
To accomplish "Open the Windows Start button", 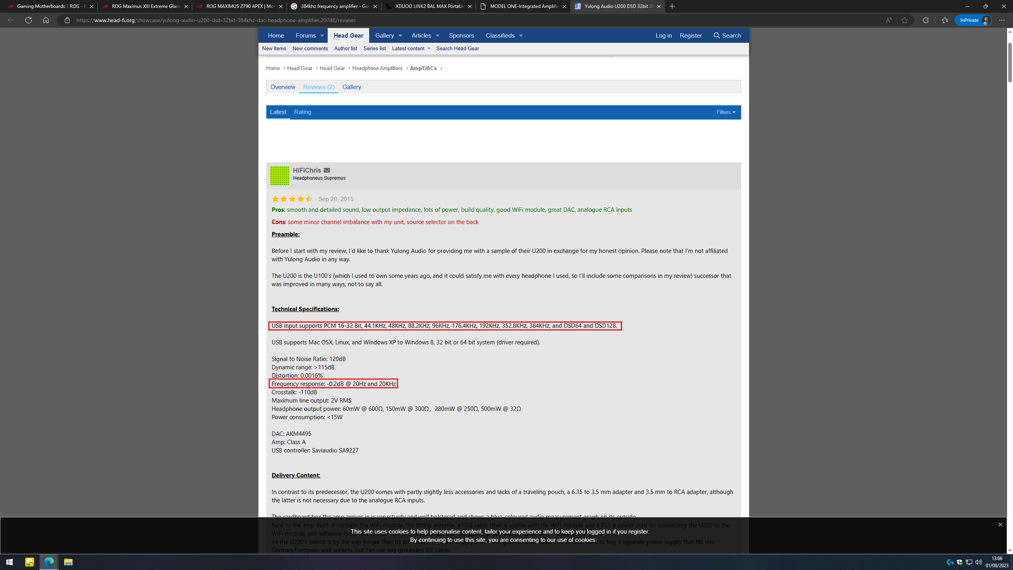I will (9, 562).
